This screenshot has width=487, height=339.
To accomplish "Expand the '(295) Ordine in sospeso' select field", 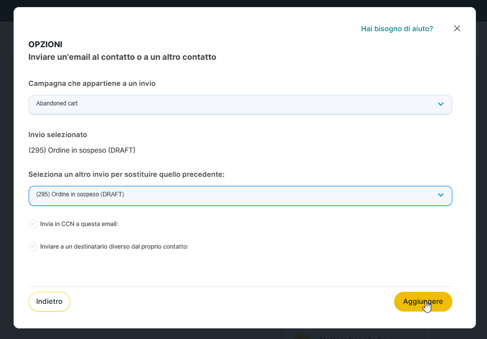I will (231, 195).
